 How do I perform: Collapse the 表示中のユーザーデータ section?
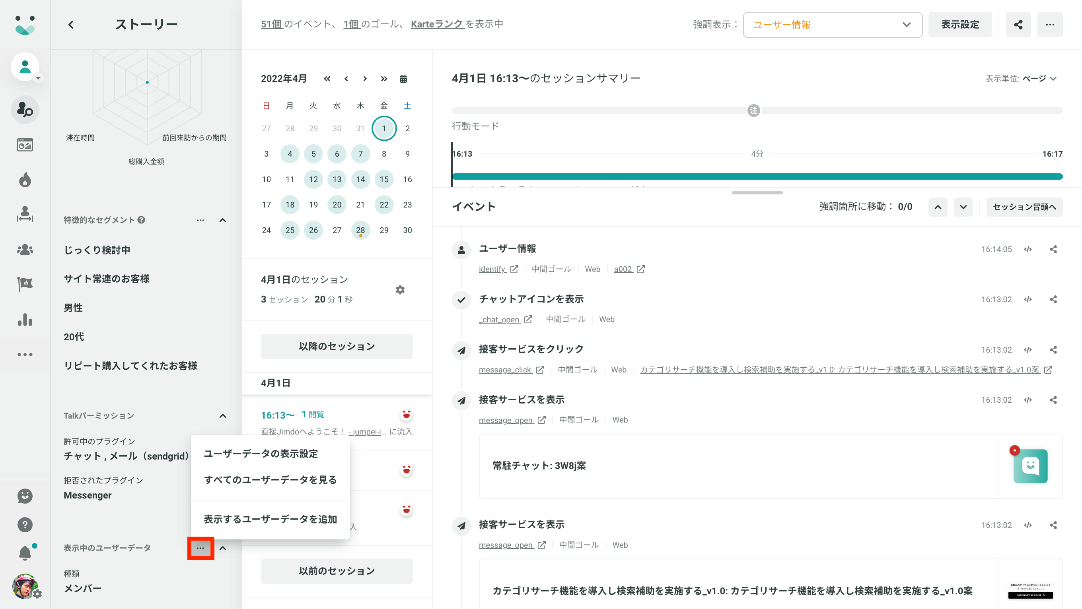(223, 548)
